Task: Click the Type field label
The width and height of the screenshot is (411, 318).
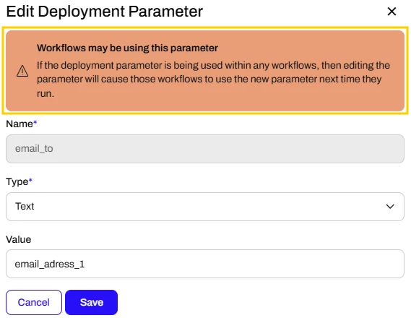Action: tap(17, 181)
